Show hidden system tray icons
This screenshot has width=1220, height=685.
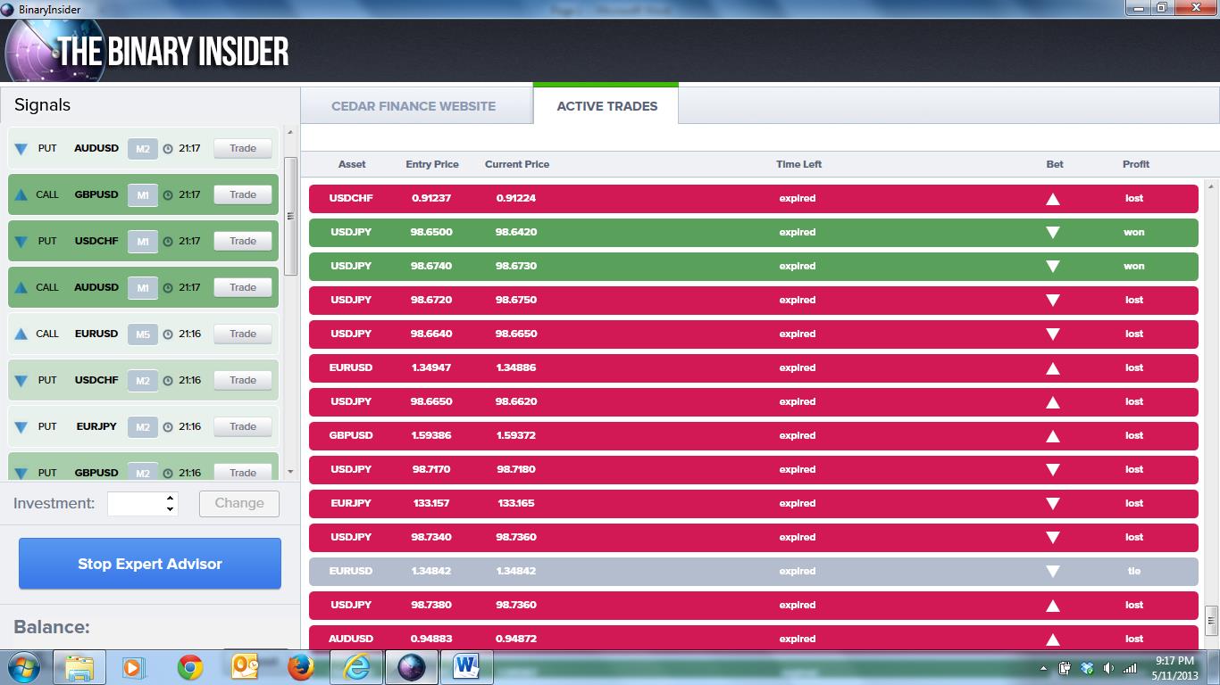click(1044, 668)
